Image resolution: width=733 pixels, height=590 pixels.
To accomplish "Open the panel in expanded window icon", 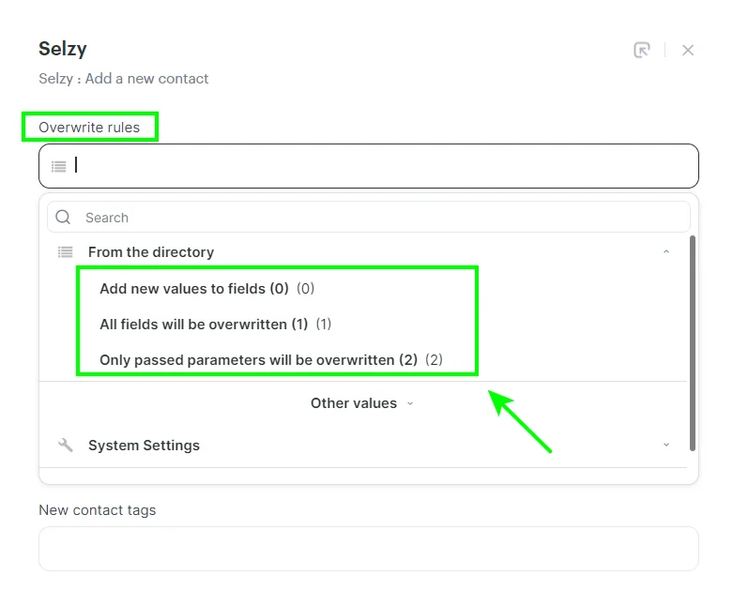I will click(x=642, y=50).
